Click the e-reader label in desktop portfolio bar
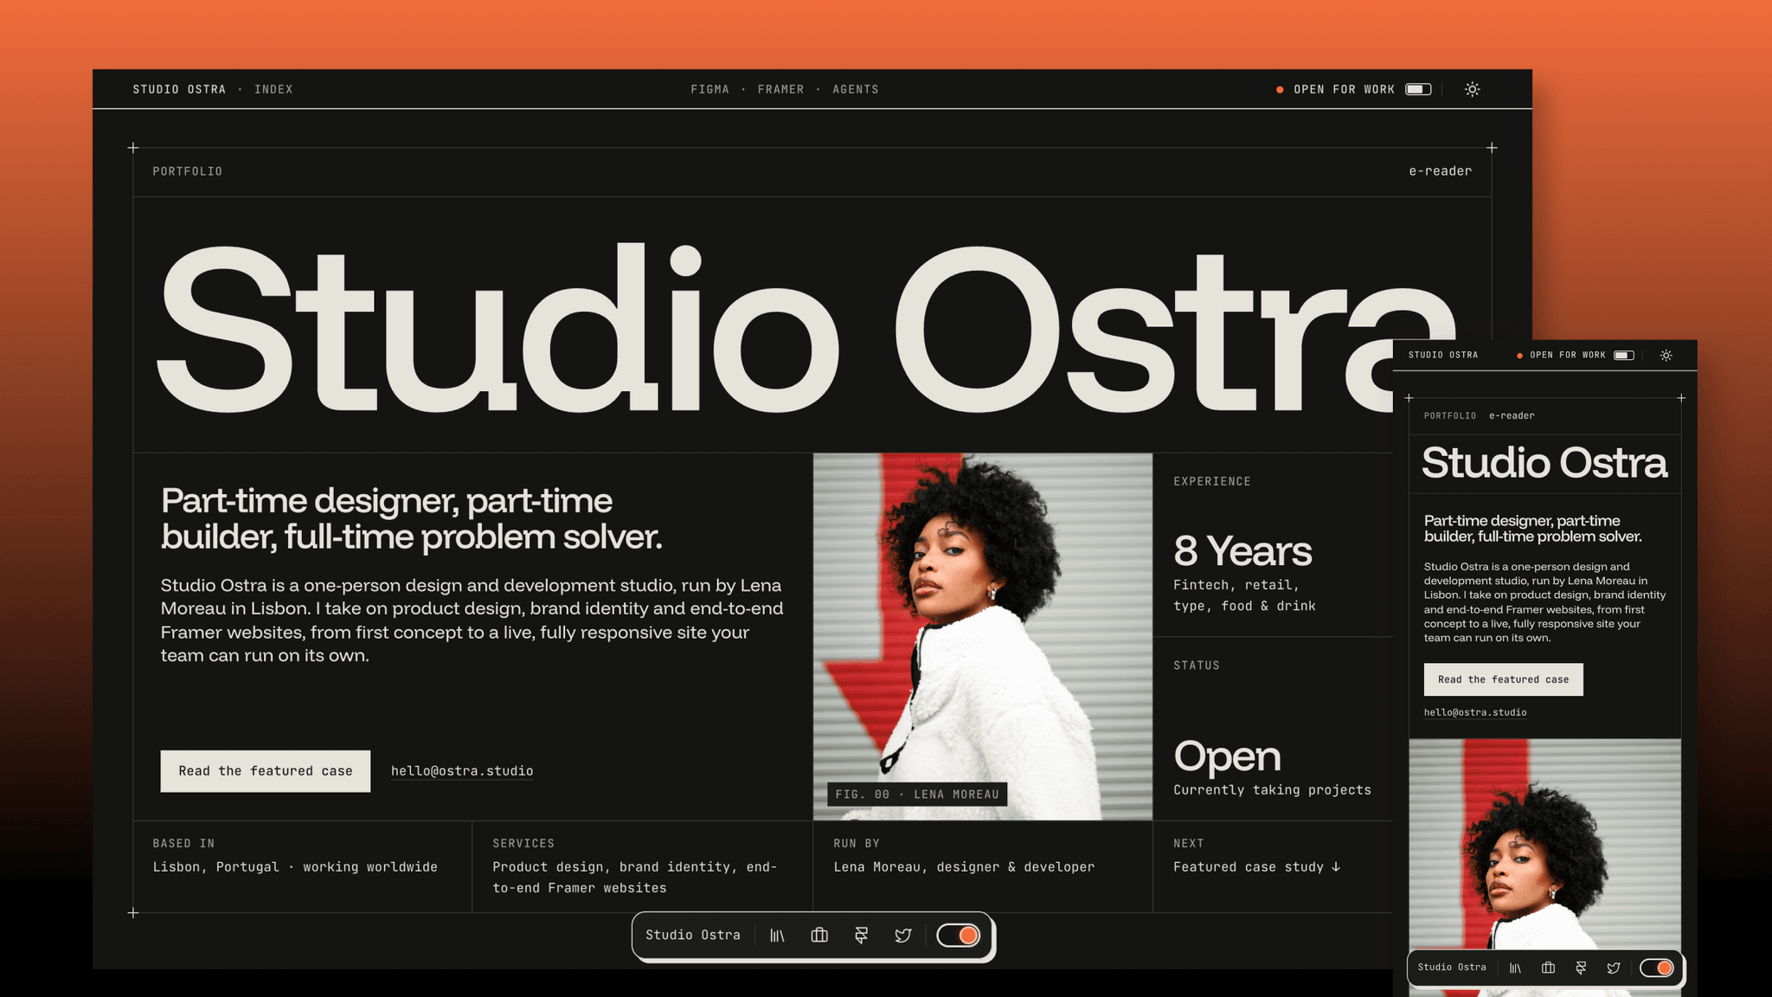The height and width of the screenshot is (997, 1772). coord(1440,171)
